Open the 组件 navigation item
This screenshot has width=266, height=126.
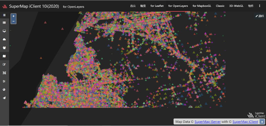(x=251, y=6)
